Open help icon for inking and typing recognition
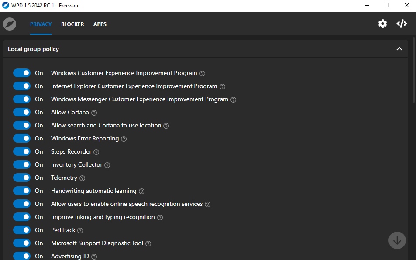The height and width of the screenshot is (260, 416). tap(160, 217)
